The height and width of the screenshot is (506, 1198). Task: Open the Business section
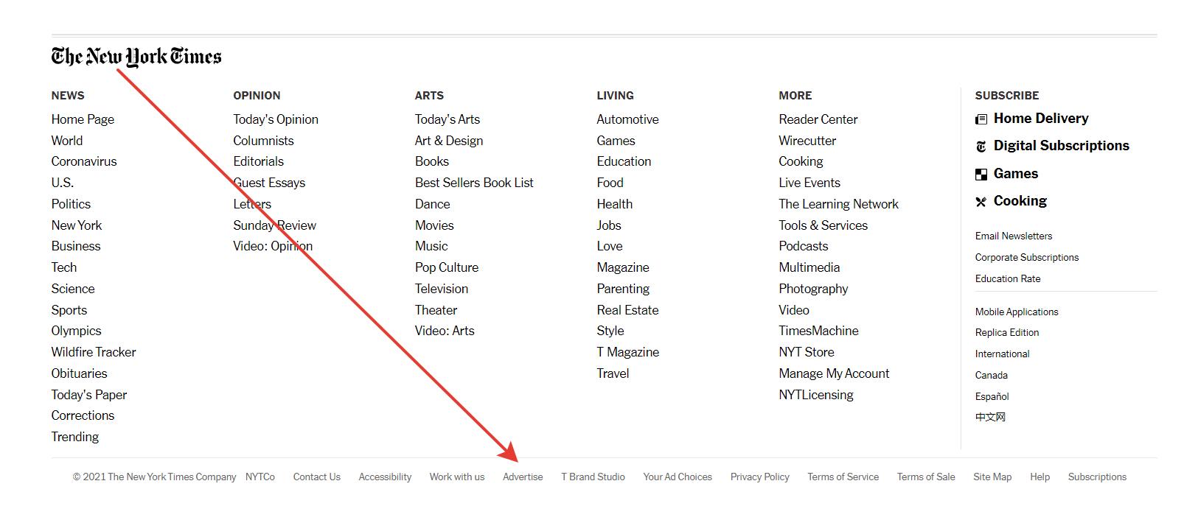coord(76,246)
